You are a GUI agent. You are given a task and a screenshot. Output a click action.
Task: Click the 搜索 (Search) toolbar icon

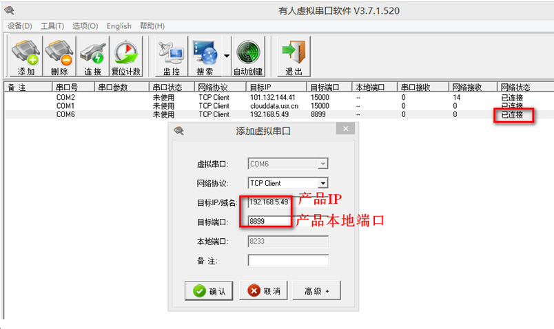pos(205,56)
